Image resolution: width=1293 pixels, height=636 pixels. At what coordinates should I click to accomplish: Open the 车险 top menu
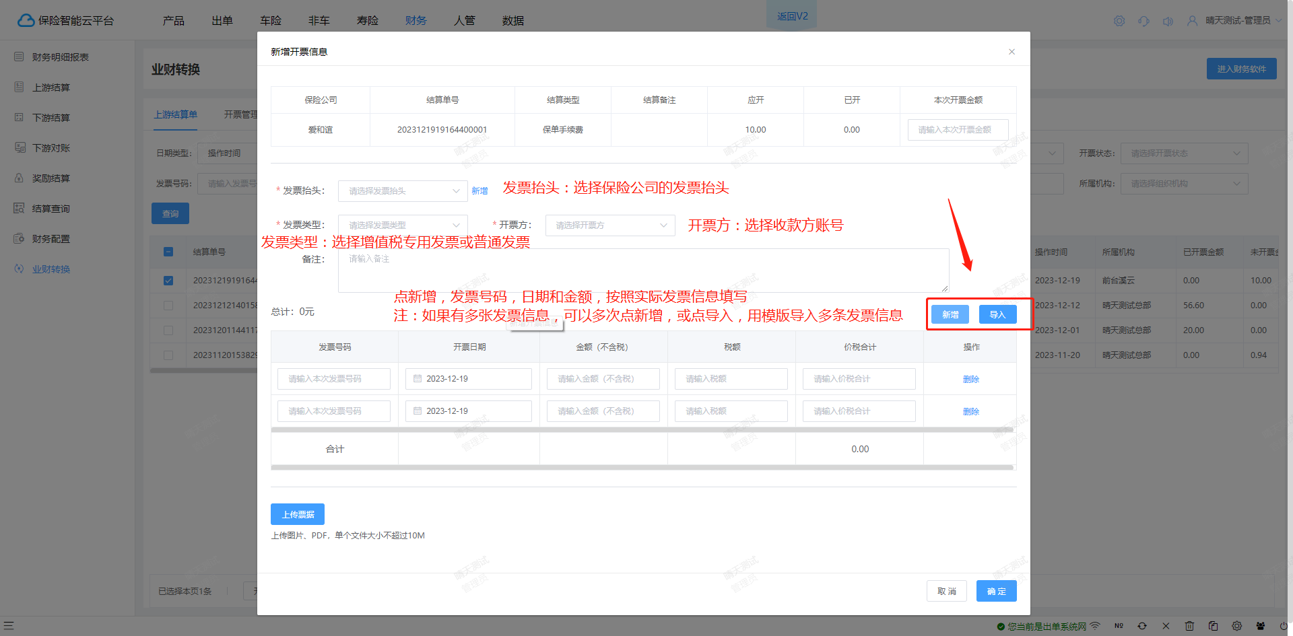pos(270,21)
